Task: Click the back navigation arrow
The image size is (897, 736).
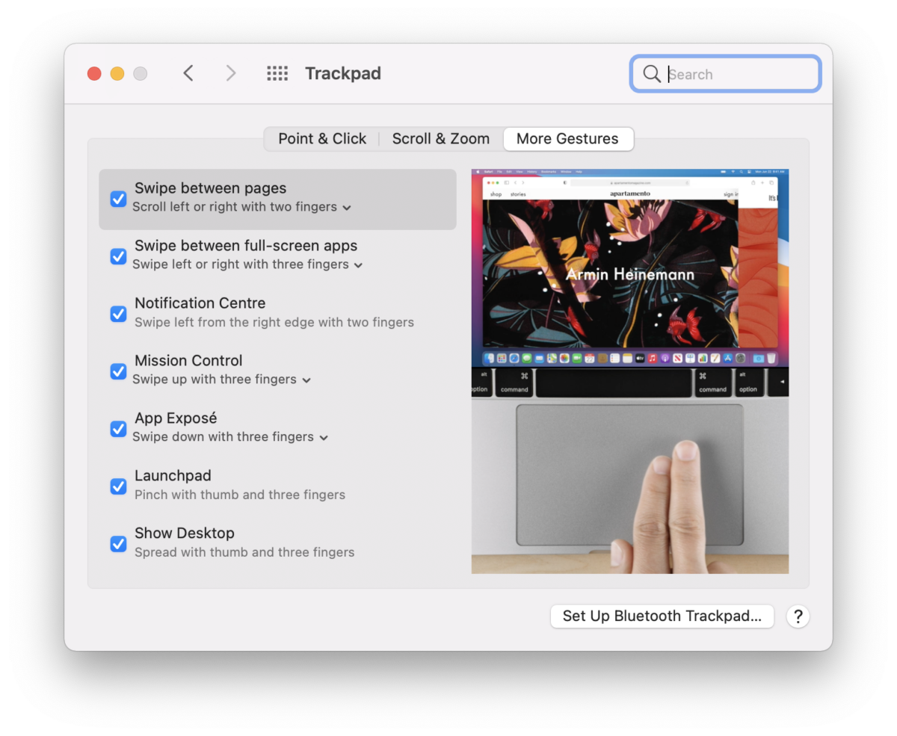Action: tap(188, 73)
